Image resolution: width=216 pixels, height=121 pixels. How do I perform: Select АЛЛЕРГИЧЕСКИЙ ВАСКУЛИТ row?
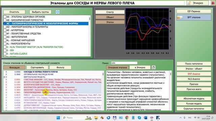[53, 85]
